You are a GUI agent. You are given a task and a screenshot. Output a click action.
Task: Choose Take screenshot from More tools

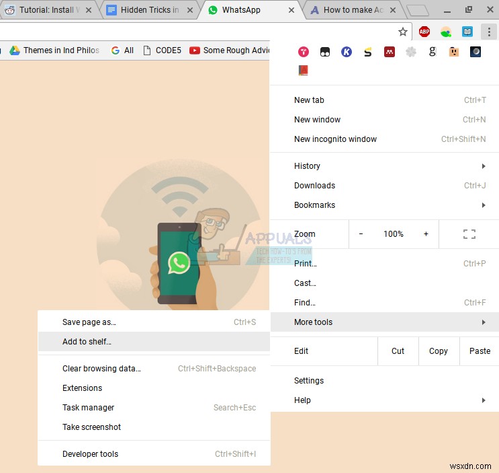[154, 427]
